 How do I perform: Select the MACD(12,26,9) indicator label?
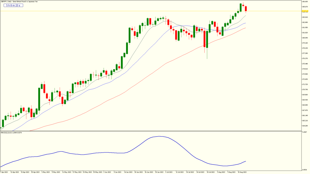9,132
